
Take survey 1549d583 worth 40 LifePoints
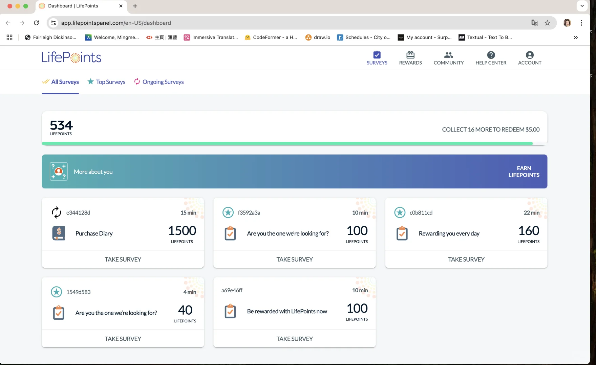pyautogui.click(x=123, y=339)
